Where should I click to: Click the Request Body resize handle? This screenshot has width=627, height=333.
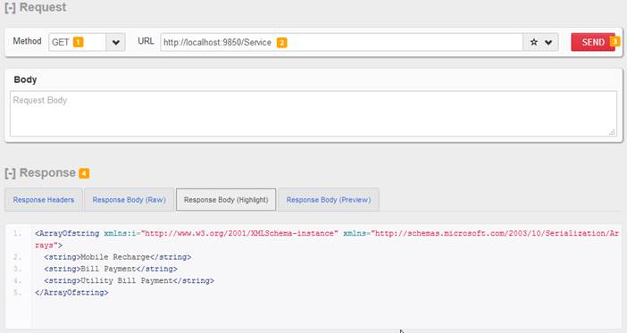click(612, 132)
